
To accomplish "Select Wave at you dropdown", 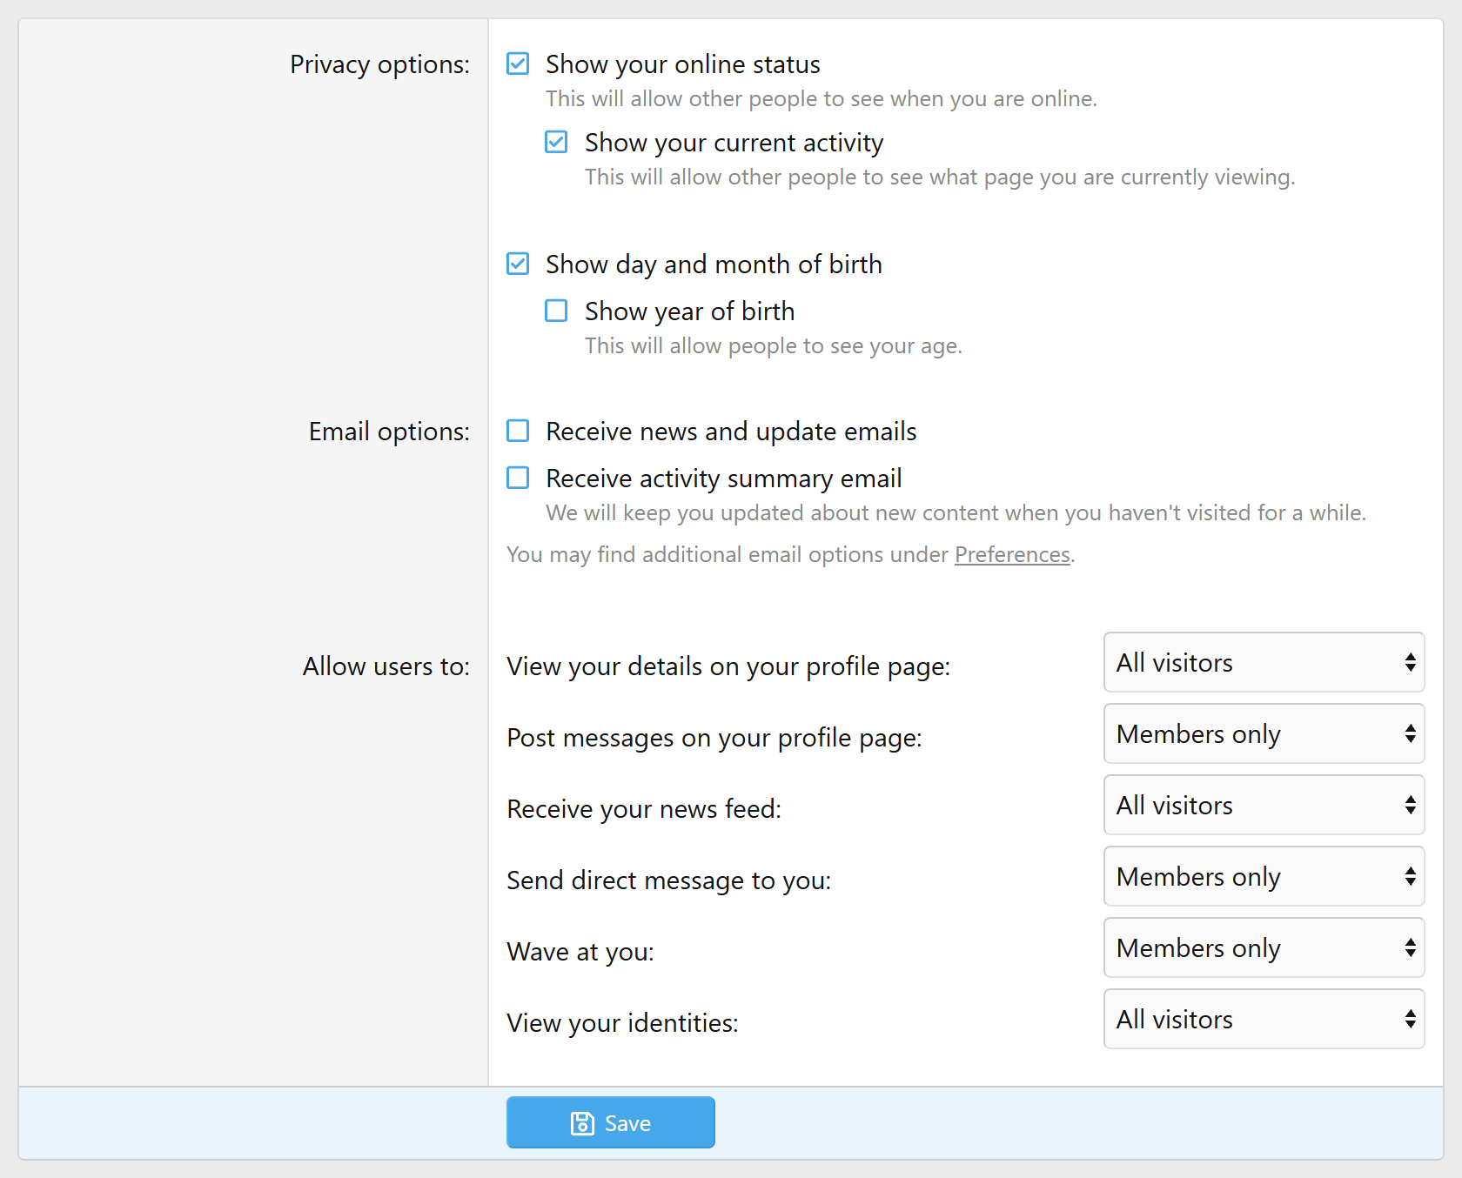I will click(x=1264, y=947).
